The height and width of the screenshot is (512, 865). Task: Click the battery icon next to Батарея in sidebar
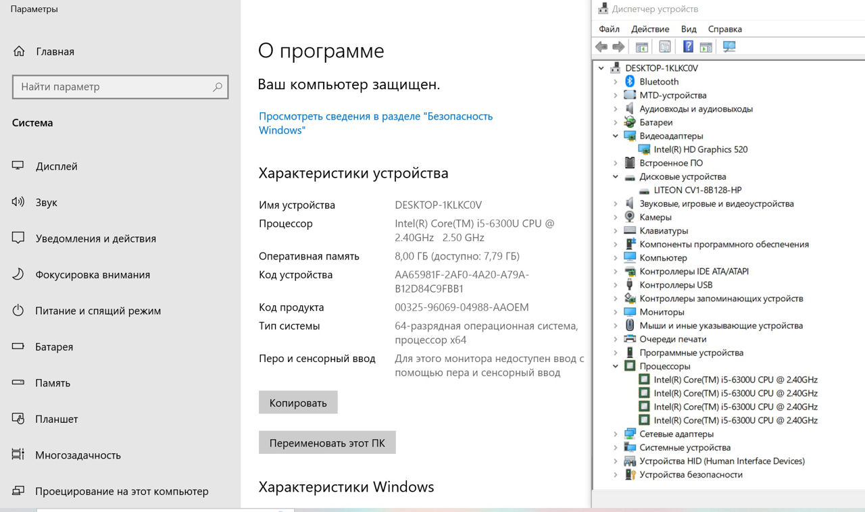tap(18, 347)
